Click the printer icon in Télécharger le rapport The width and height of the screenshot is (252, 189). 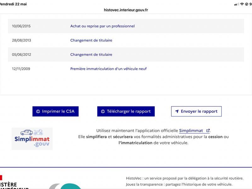coord(103,112)
